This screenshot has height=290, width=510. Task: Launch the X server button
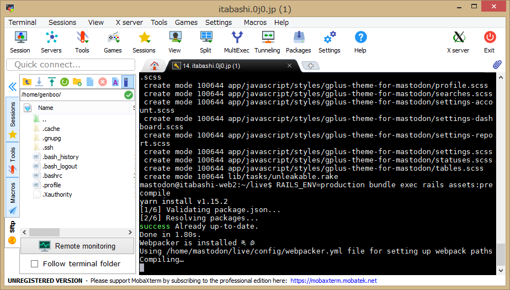[x=458, y=41]
